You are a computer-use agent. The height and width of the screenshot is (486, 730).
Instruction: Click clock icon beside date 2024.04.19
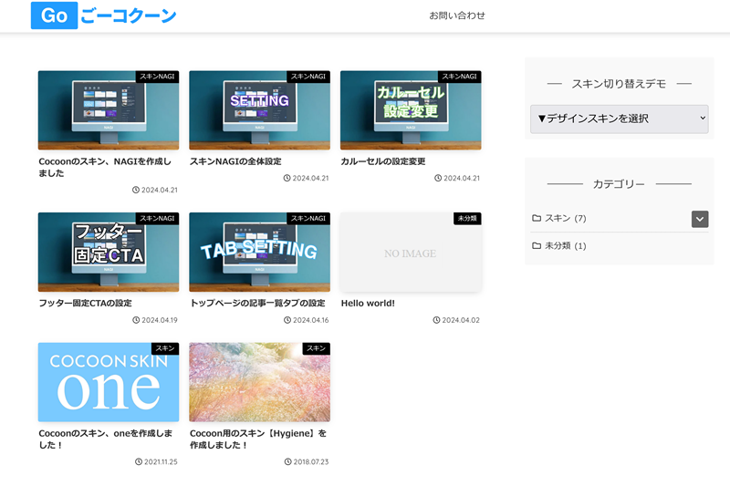tap(136, 320)
